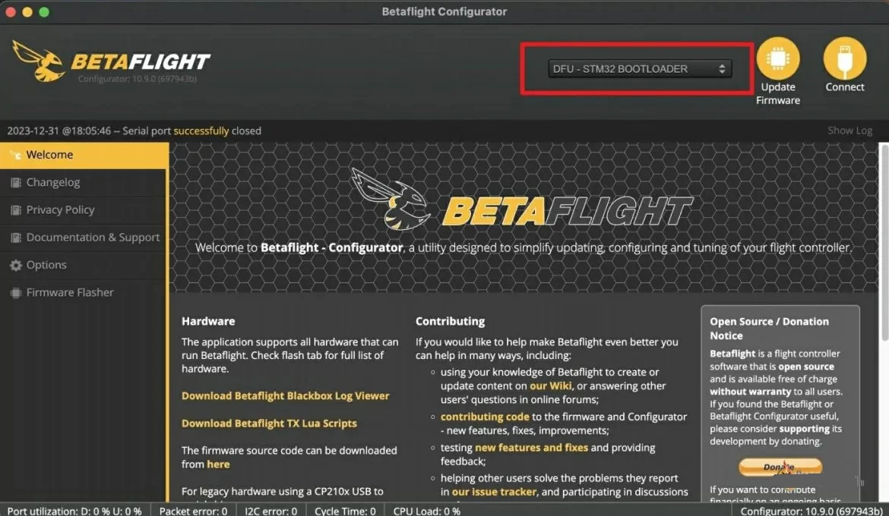Open the Documentation & Support tab
Image resolution: width=889 pixels, height=516 pixels.
84,238
